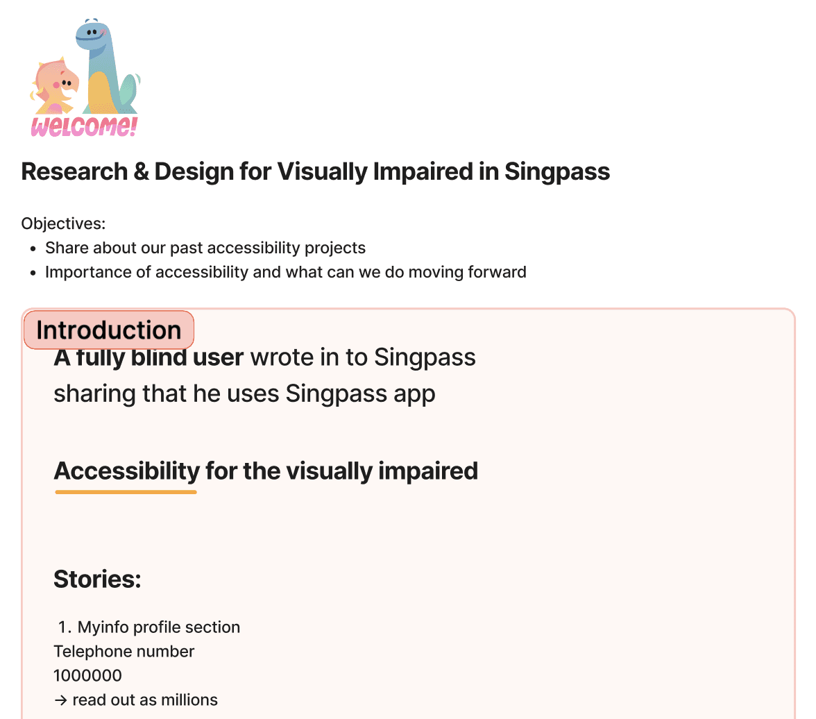Select bullet 'Share about our past accessibility projects'

click(205, 248)
